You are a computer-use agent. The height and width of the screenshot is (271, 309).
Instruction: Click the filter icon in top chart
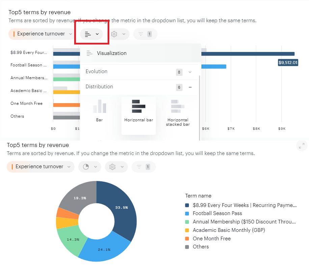145,34
